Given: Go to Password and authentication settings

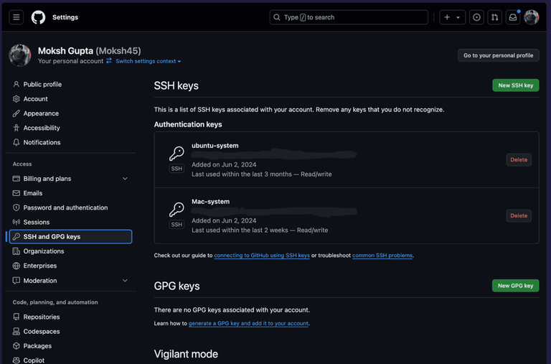Looking at the screenshot, I should click(65, 207).
